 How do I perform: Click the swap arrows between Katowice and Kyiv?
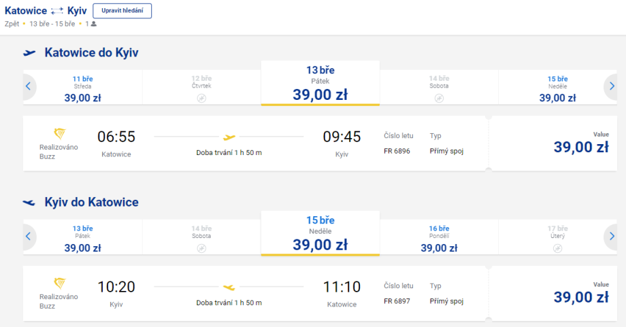pyautogui.click(x=56, y=11)
